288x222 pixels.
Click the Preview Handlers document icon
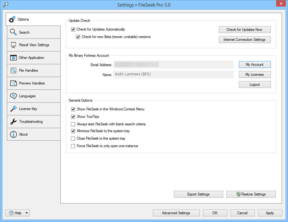click(x=13, y=83)
